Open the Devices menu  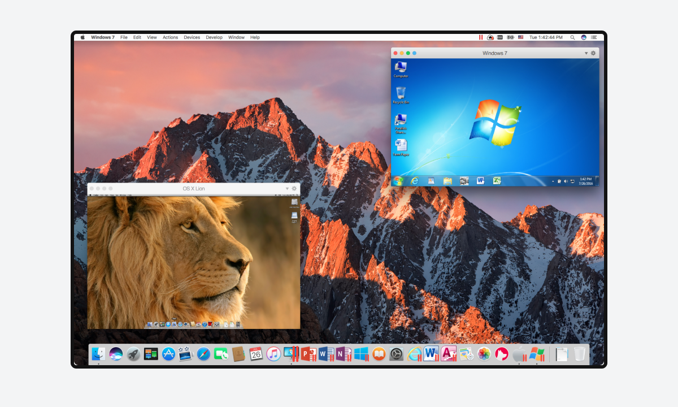point(192,37)
